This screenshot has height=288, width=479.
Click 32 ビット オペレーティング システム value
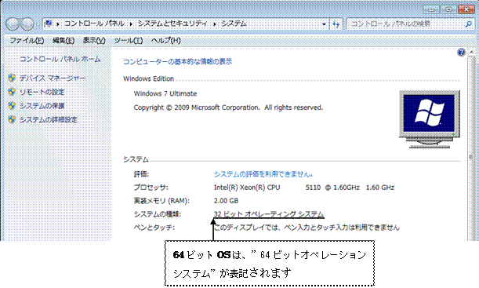(269, 214)
